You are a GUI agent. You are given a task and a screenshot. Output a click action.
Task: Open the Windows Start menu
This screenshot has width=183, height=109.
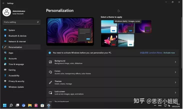point(5,105)
